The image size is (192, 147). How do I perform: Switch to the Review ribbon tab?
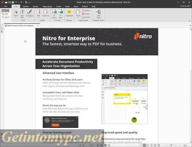pos(36,6)
